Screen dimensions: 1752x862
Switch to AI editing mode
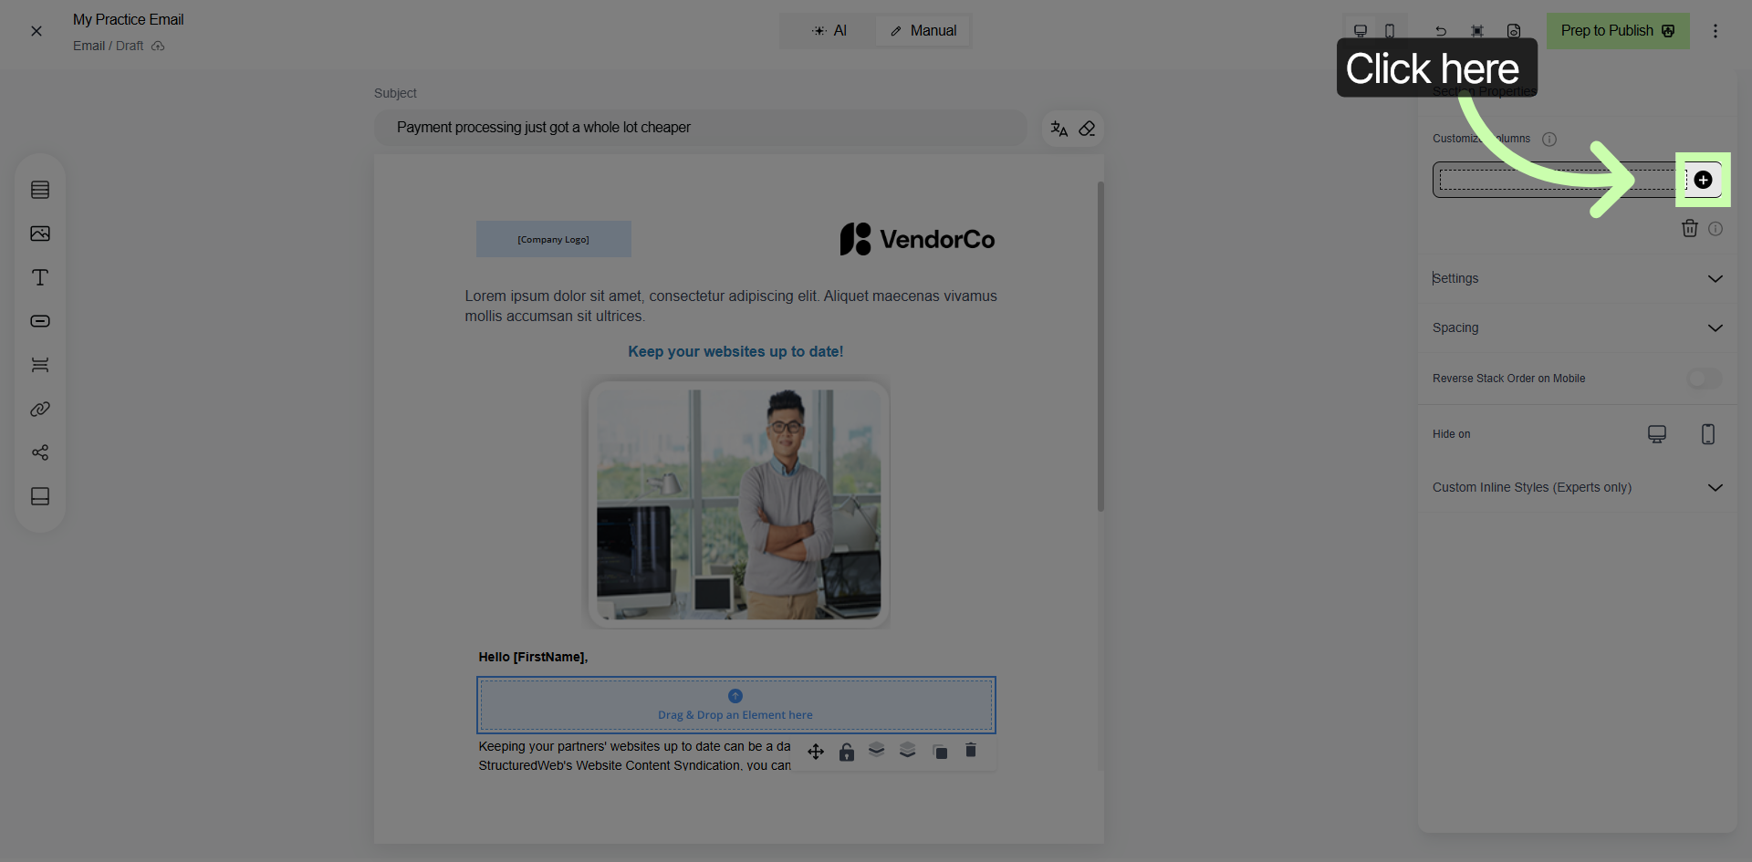[x=829, y=31]
